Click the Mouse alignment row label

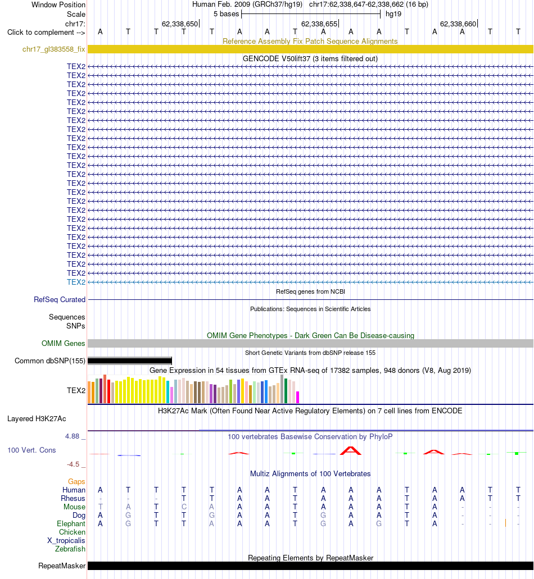click(x=74, y=507)
